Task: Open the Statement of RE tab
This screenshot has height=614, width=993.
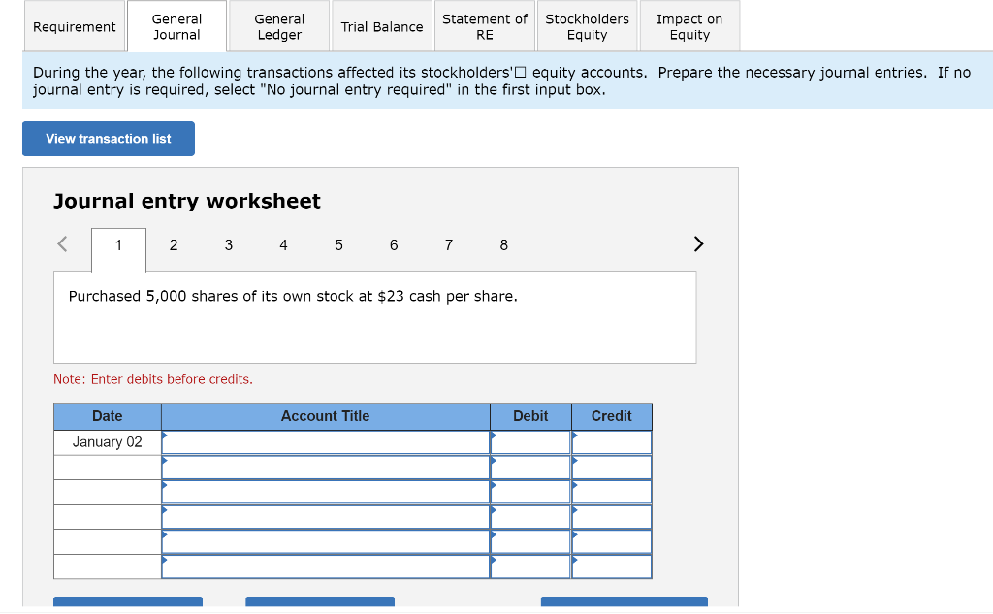Action: click(x=485, y=26)
